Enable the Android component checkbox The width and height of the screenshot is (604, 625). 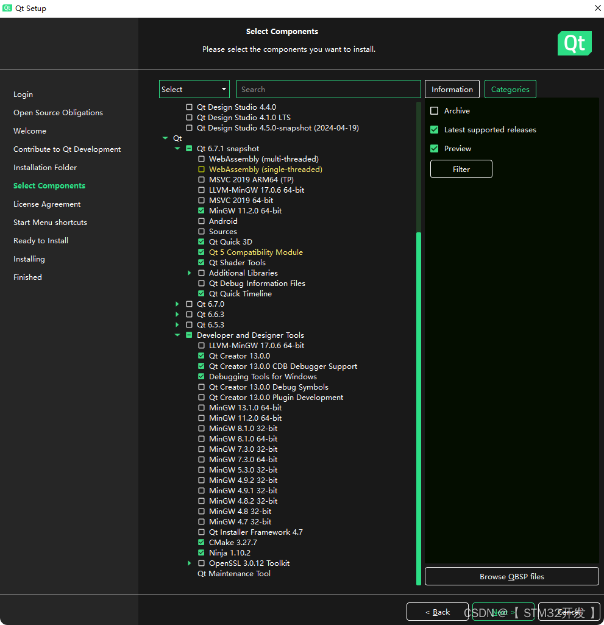tap(201, 221)
